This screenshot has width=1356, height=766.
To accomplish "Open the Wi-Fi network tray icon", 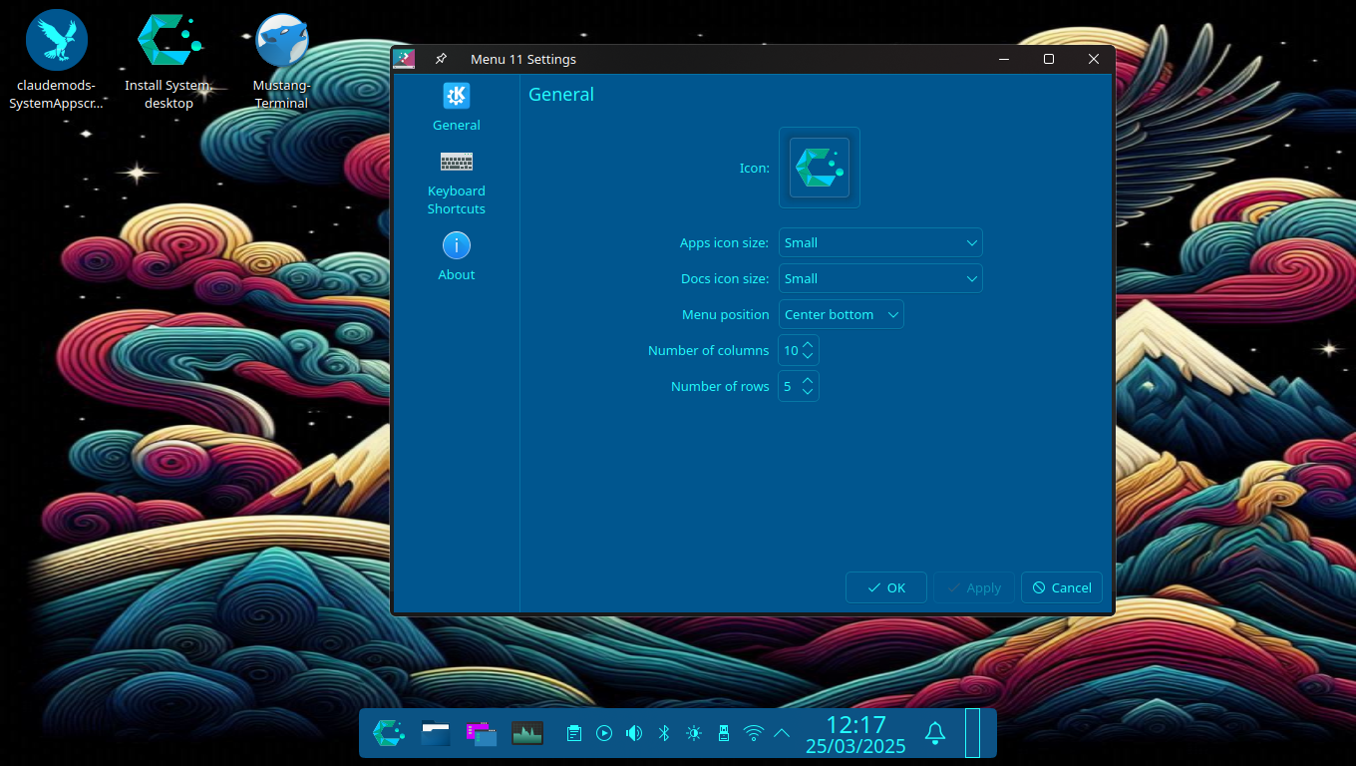I will [754, 733].
